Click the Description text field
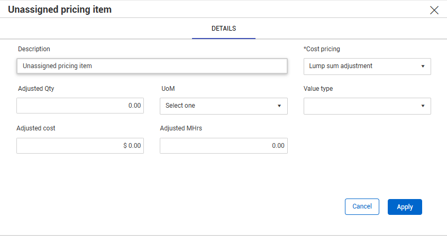The width and height of the screenshot is (447, 236). point(152,66)
